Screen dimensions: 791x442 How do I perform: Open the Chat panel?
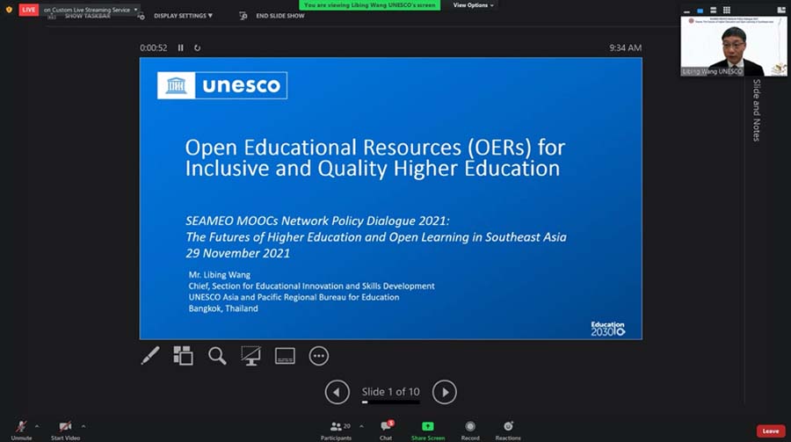point(386,431)
